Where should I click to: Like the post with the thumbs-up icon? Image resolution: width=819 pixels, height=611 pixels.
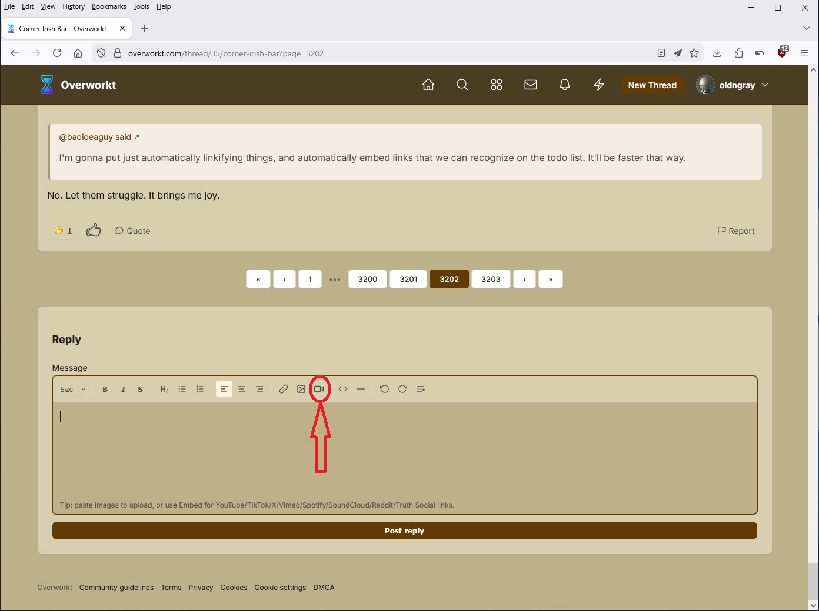(x=94, y=230)
